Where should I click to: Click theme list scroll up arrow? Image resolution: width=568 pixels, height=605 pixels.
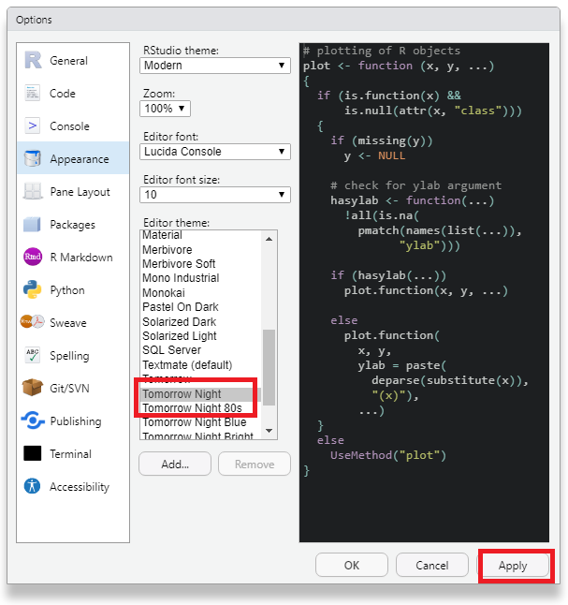[269, 239]
